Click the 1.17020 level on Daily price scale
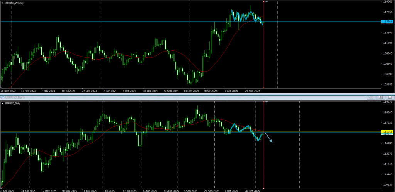The height and width of the screenshot is (192, 395). (387, 122)
